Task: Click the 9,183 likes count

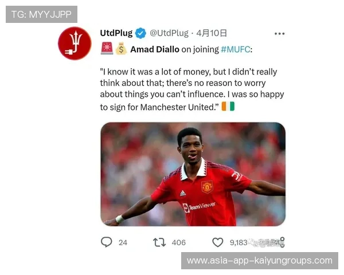Action: [239, 242]
